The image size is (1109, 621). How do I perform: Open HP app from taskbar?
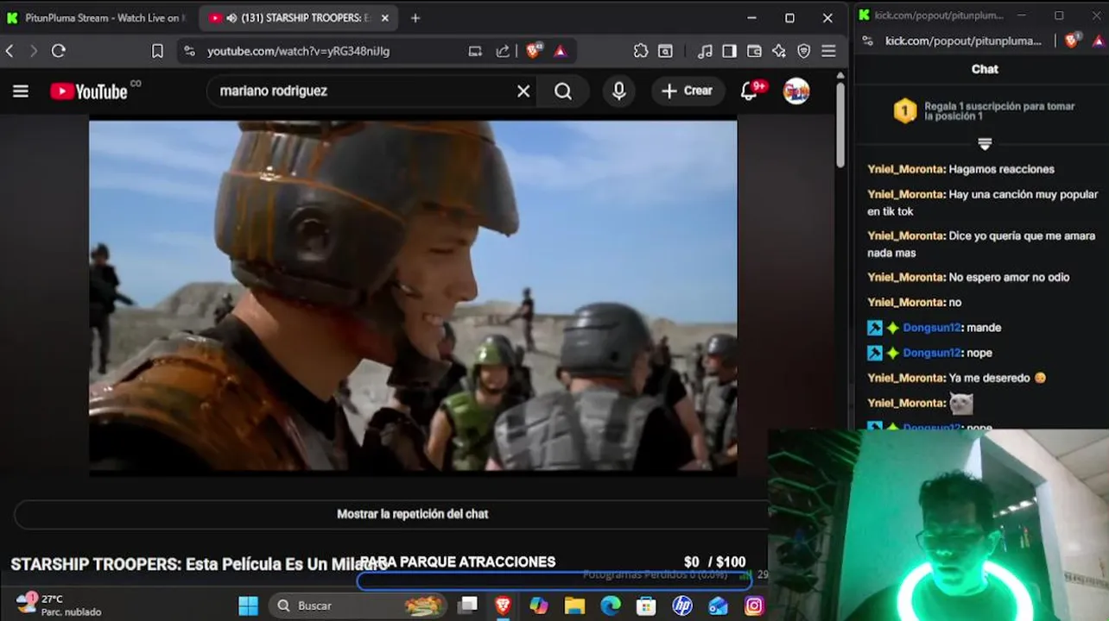682,605
